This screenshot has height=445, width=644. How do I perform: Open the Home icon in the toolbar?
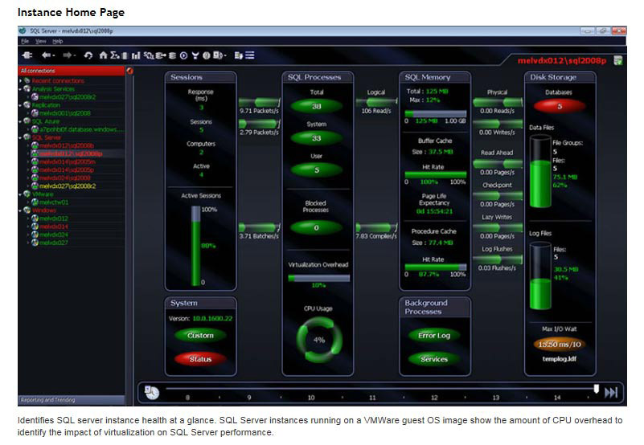(x=103, y=55)
